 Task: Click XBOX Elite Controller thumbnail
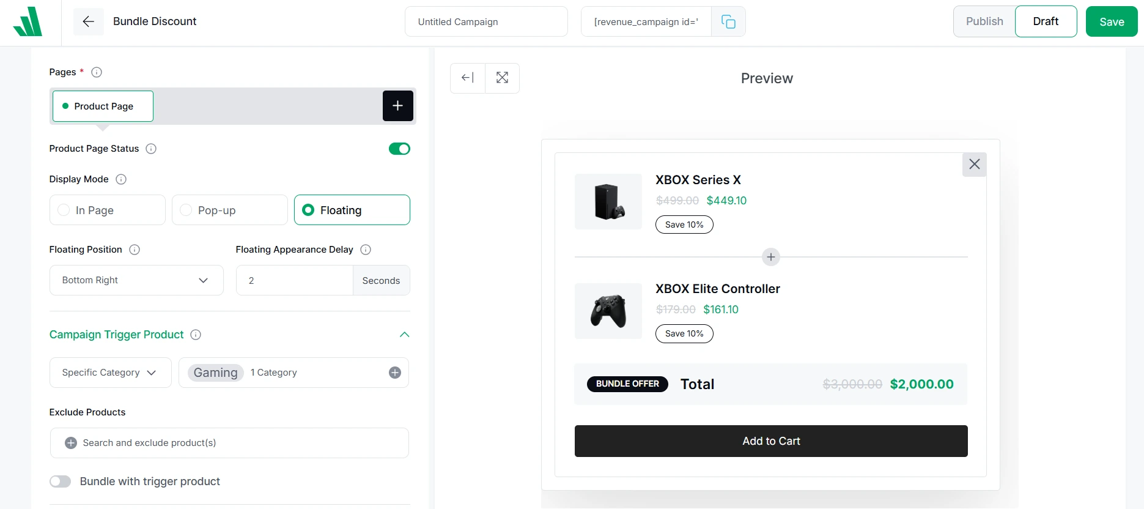pos(608,311)
